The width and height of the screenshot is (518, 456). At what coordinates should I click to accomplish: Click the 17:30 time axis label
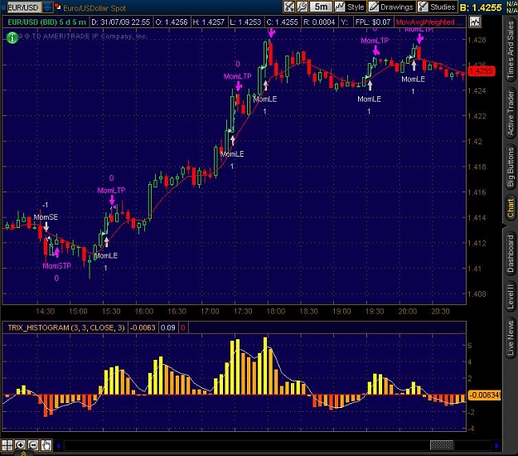click(x=243, y=311)
